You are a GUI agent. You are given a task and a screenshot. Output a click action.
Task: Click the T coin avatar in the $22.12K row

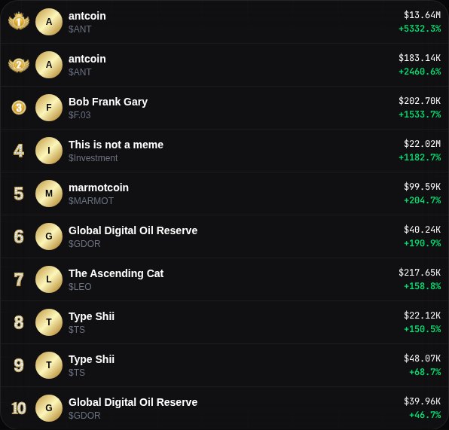49,322
